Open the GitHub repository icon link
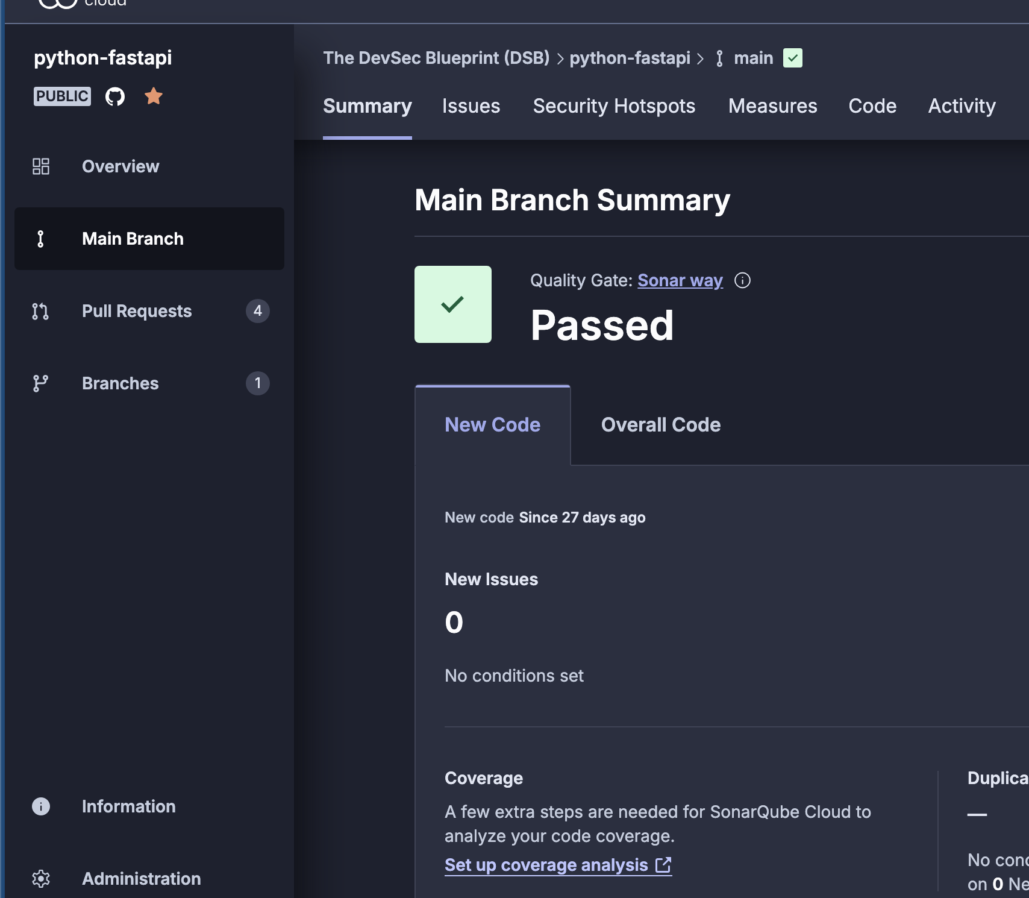The width and height of the screenshot is (1029, 898). (114, 96)
